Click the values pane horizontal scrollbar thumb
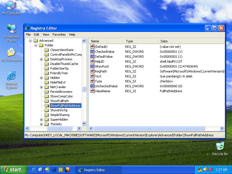The width and height of the screenshot is (232, 174). (x=149, y=128)
